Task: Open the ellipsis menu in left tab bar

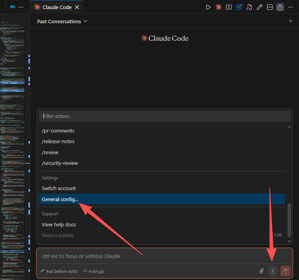Action: click(x=21, y=7)
